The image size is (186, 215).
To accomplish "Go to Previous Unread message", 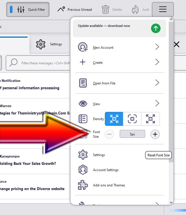I will [x=75, y=9].
